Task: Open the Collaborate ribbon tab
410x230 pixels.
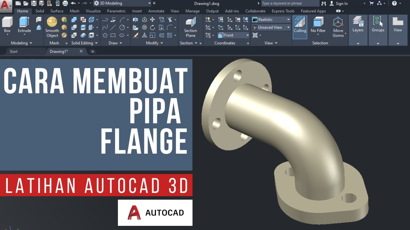Action: 255,11
